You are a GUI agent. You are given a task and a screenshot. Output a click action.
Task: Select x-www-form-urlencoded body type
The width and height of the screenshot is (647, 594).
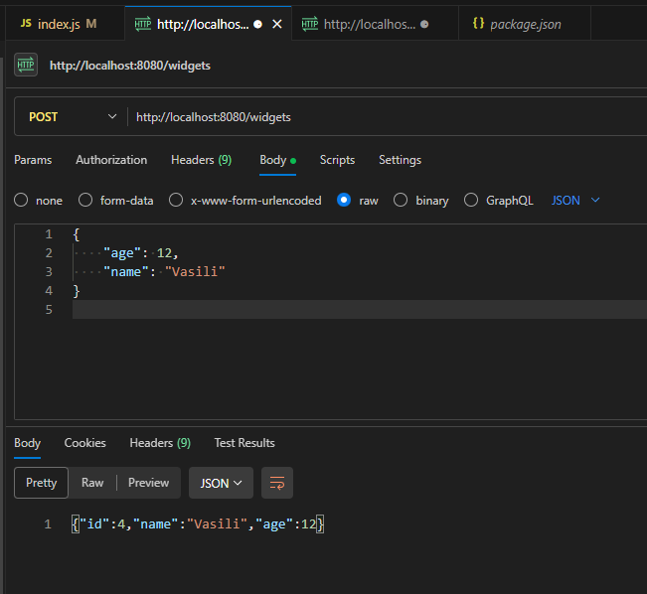176,201
